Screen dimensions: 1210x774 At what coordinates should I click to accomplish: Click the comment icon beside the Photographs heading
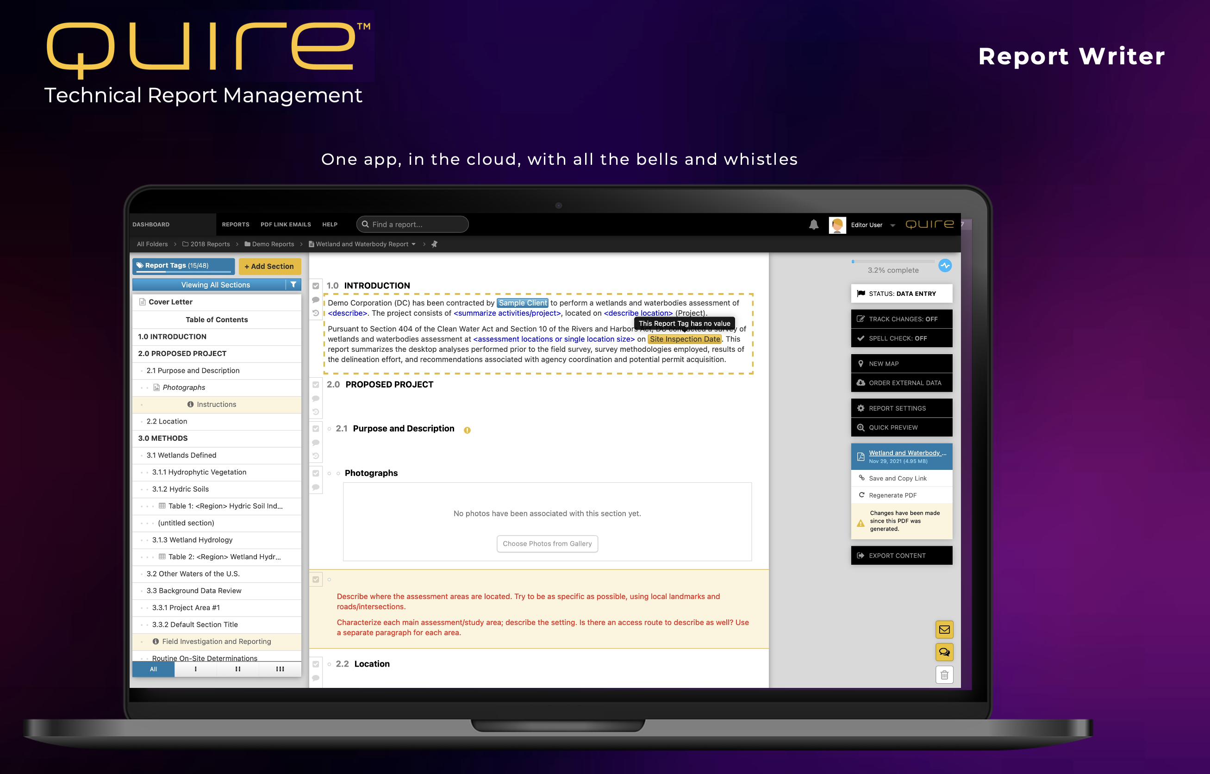[x=316, y=487]
